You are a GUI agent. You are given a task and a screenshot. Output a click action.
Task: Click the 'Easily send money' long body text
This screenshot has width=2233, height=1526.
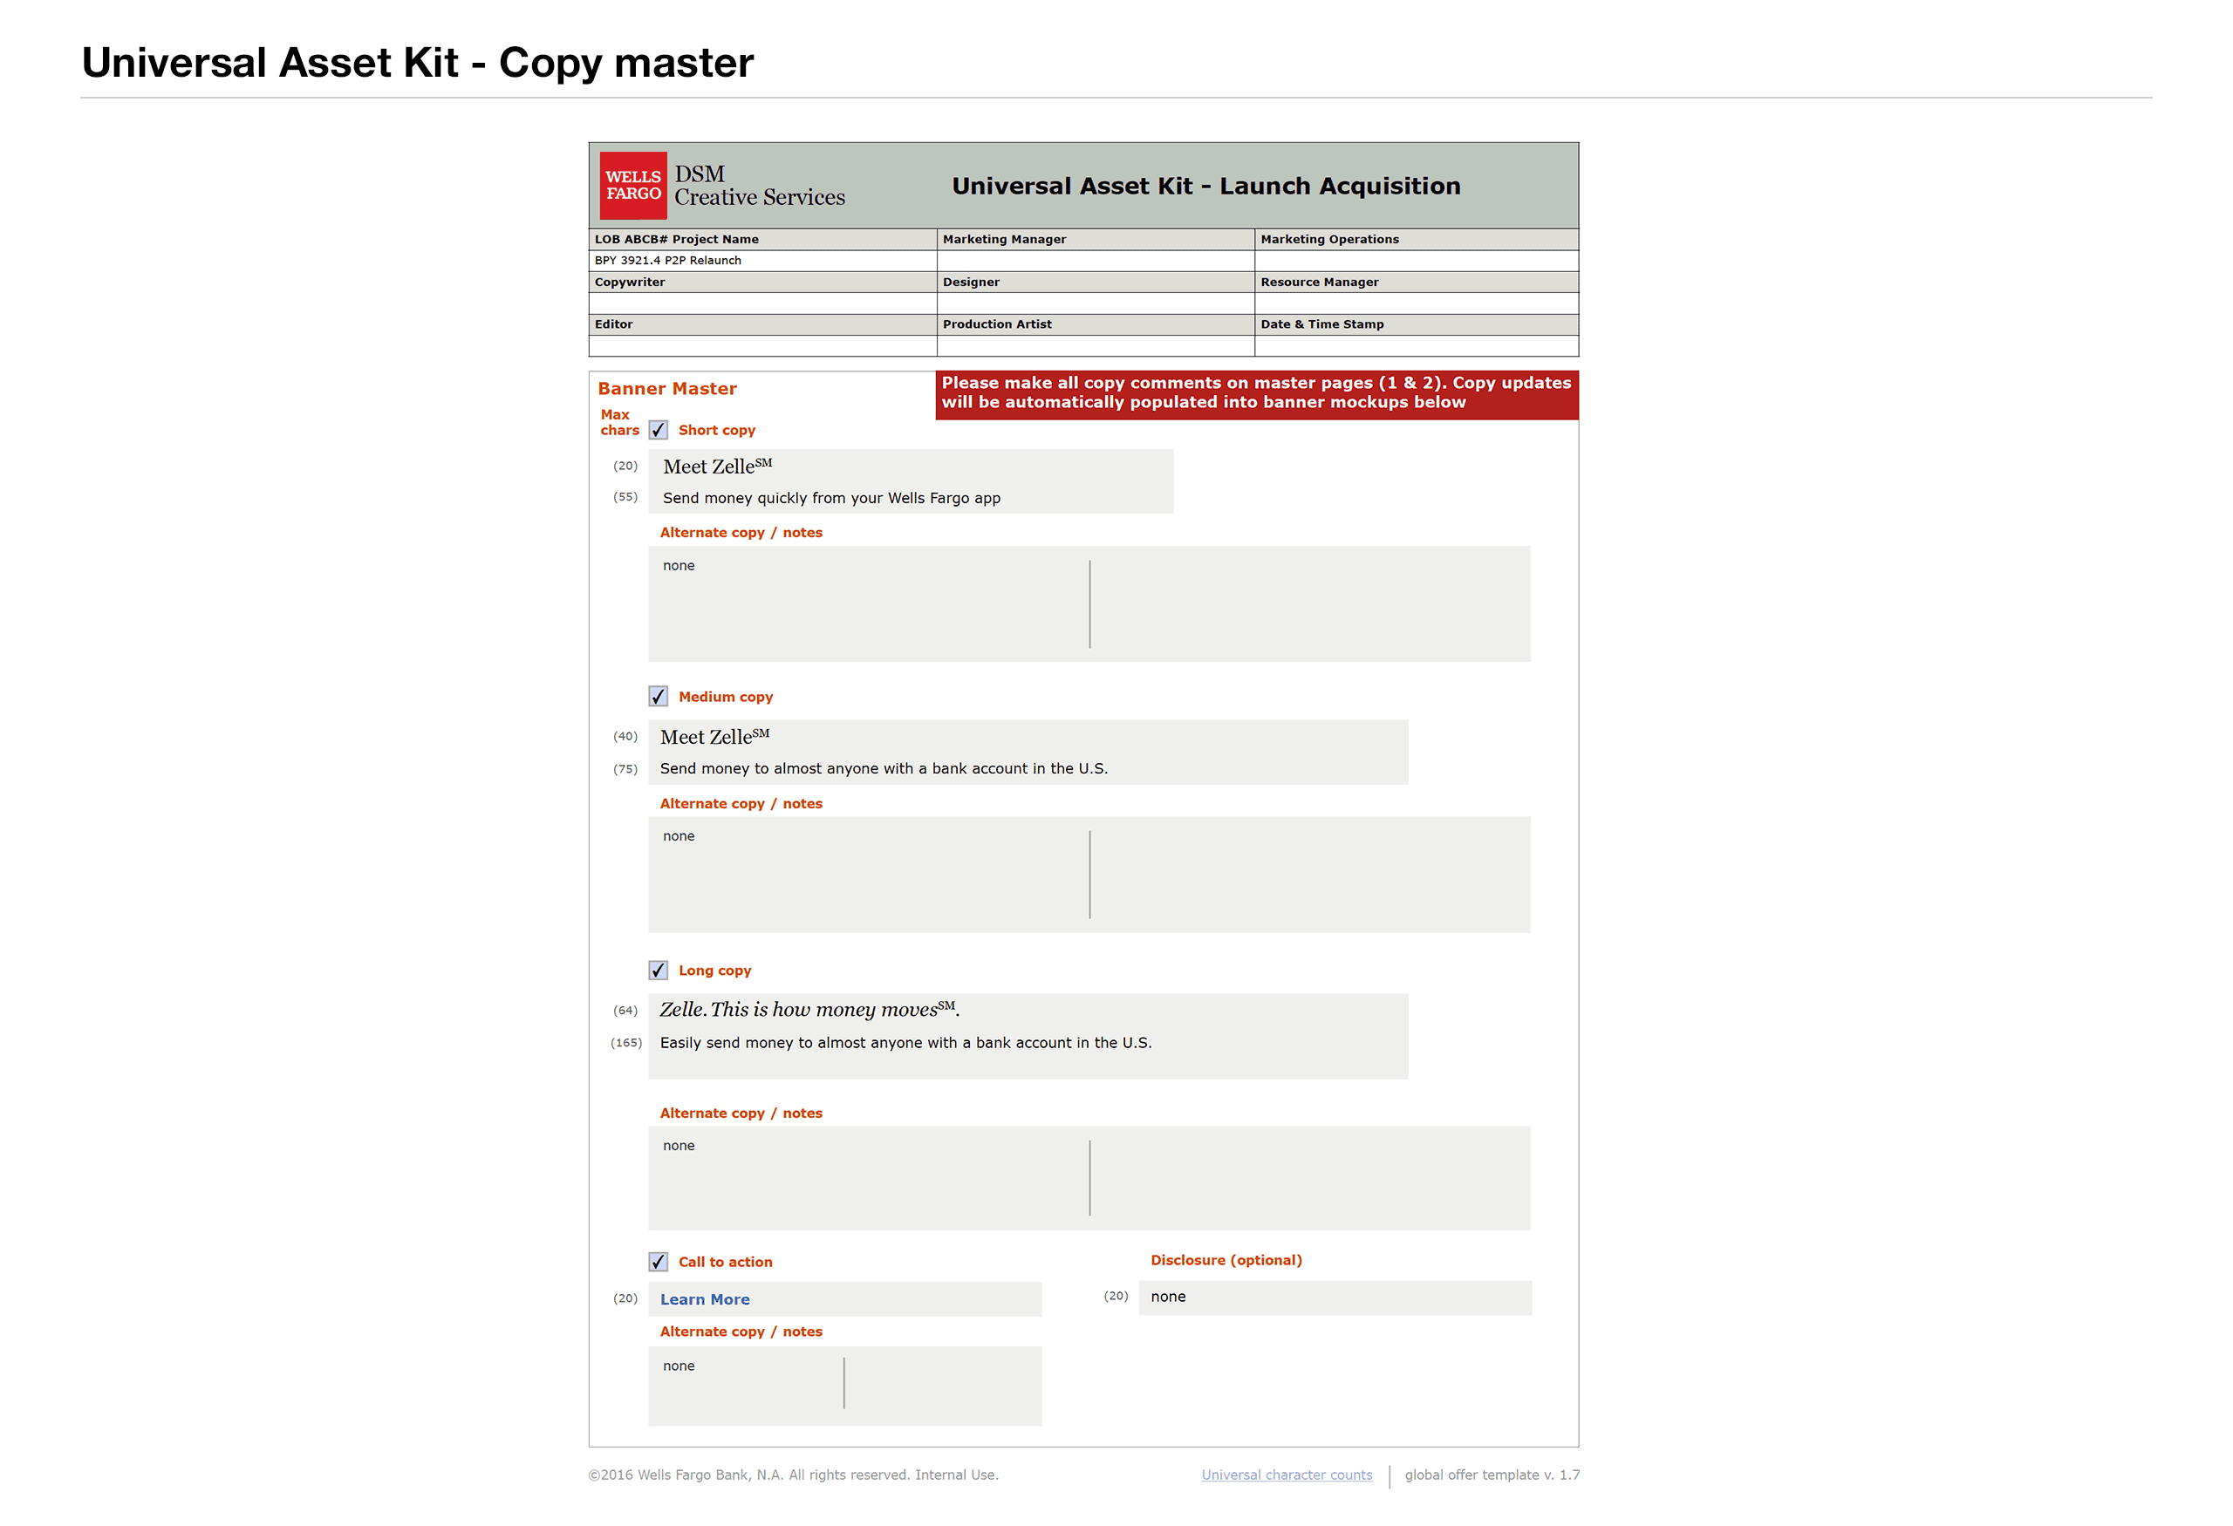pos(905,1043)
